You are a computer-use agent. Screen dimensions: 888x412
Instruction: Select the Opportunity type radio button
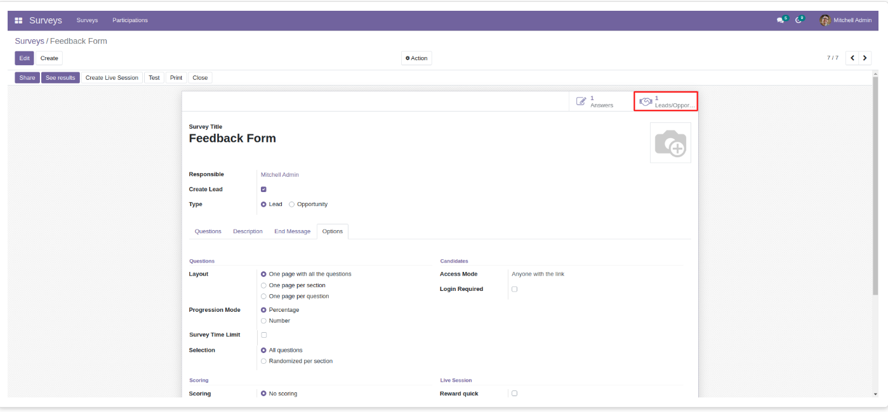(x=292, y=204)
